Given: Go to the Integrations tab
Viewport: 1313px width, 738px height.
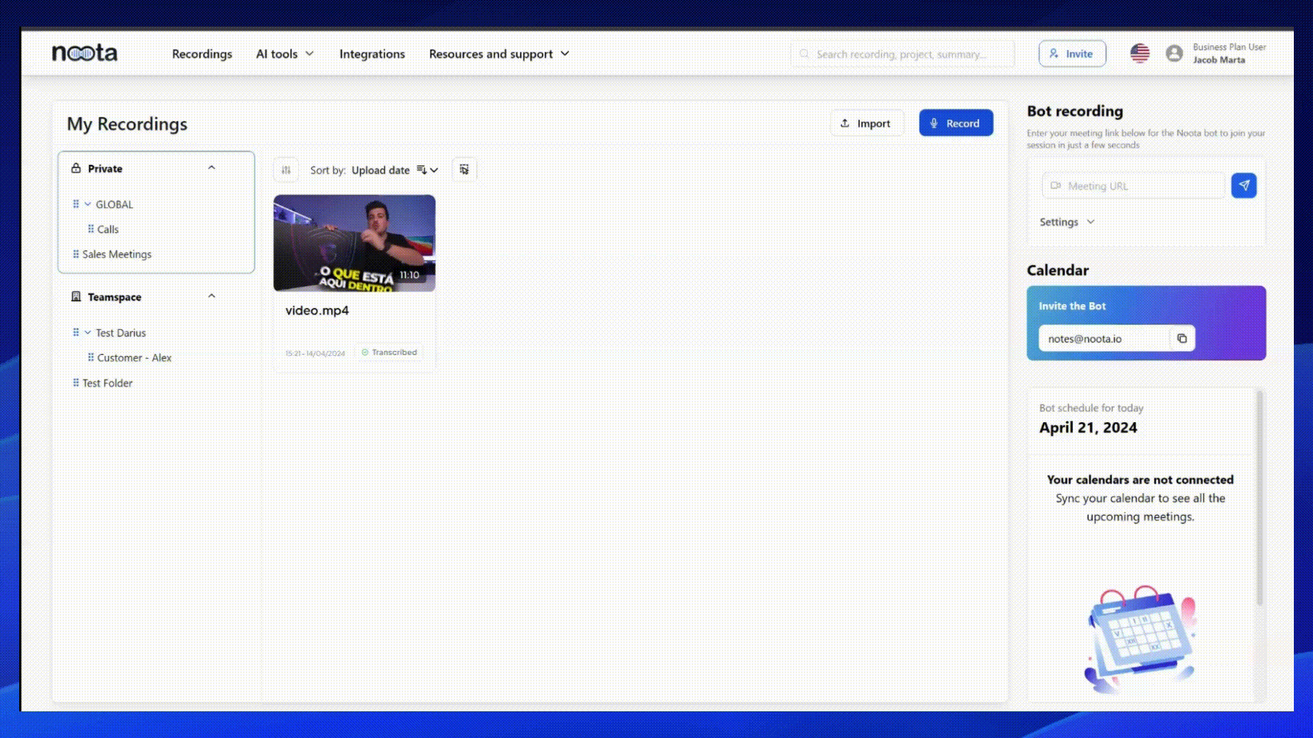Looking at the screenshot, I should click(372, 54).
